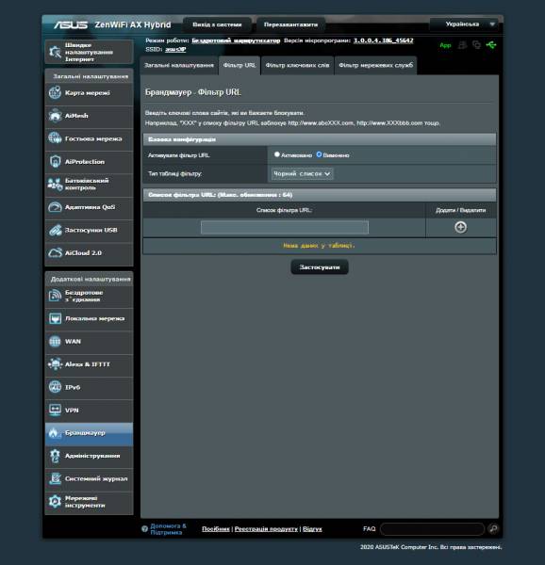Image resolution: width=545 pixels, height=565 pixels.
Task: Switch to Фільтр ключових слів tab
Action: tap(297, 66)
